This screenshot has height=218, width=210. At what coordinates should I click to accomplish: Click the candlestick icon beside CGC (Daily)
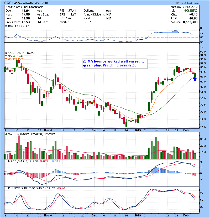(6, 53)
